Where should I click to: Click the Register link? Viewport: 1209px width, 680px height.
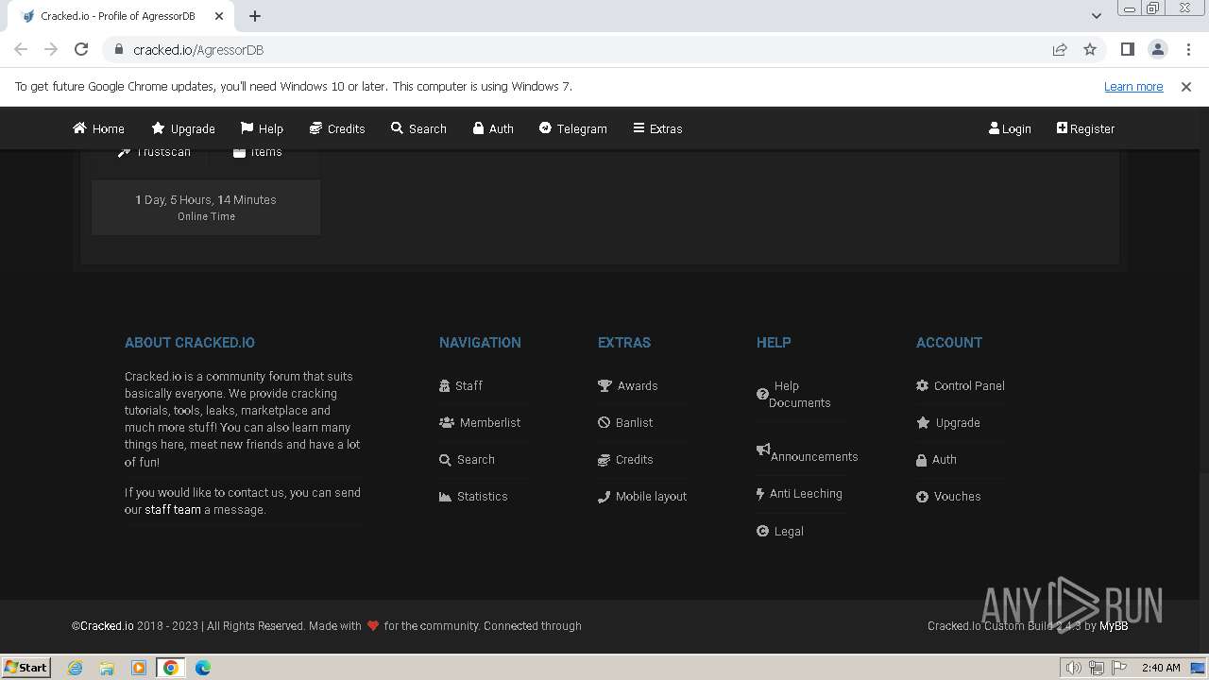tap(1085, 128)
